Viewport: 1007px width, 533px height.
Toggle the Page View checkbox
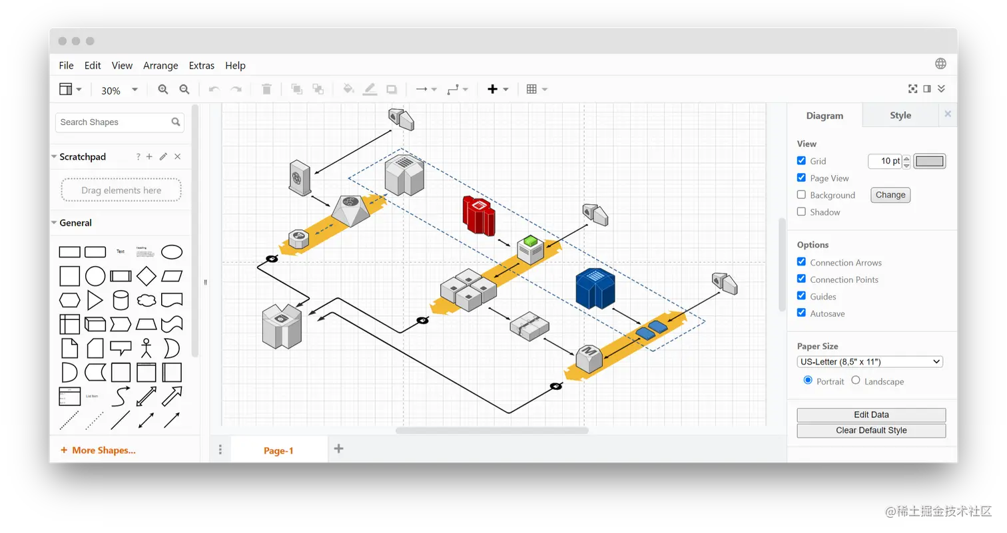pyautogui.click(x=801, y=178)
